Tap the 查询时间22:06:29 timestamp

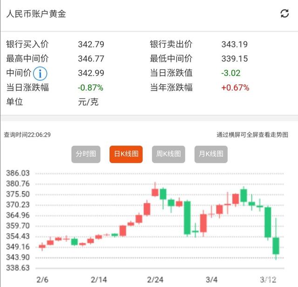27,135
